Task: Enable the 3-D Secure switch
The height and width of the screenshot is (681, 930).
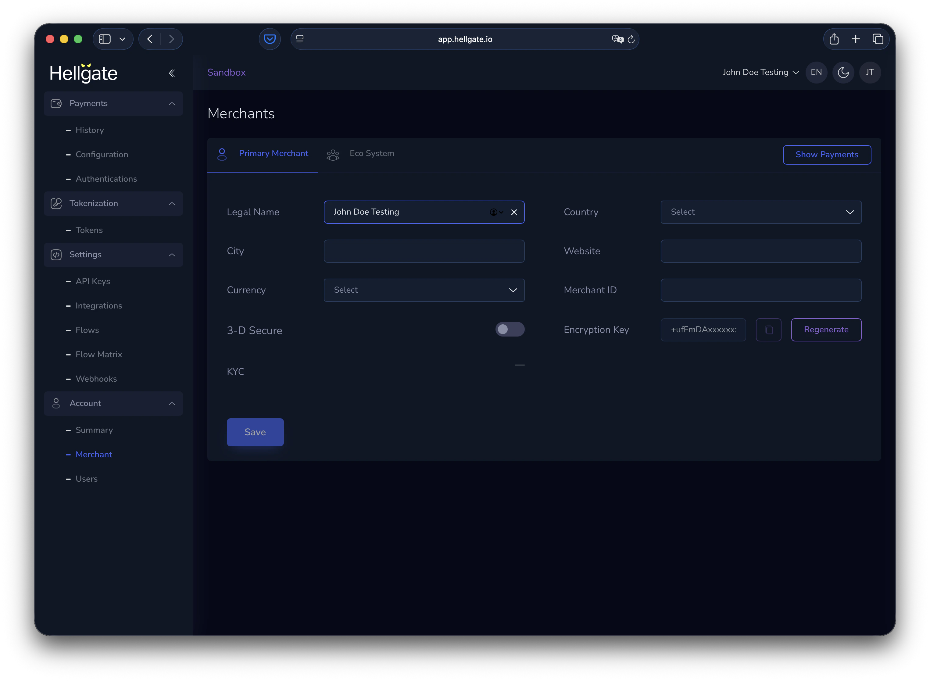Action: pos(510,329)
